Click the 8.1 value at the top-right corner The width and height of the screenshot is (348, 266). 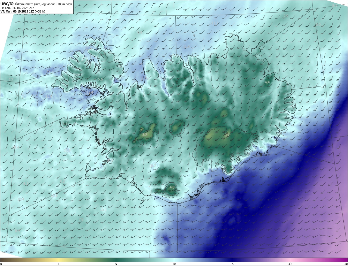(x=335, y=5)
